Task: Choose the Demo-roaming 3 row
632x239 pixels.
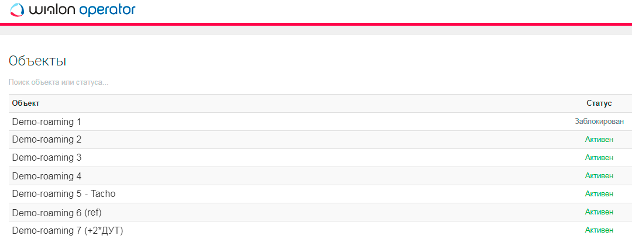Action: click(x=46, y=158)
